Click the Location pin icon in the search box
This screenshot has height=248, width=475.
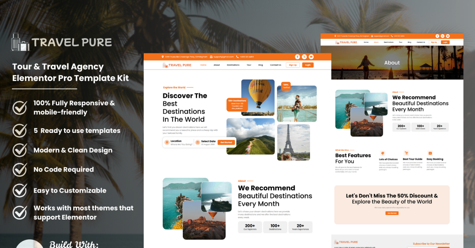(x=167, y=142)
